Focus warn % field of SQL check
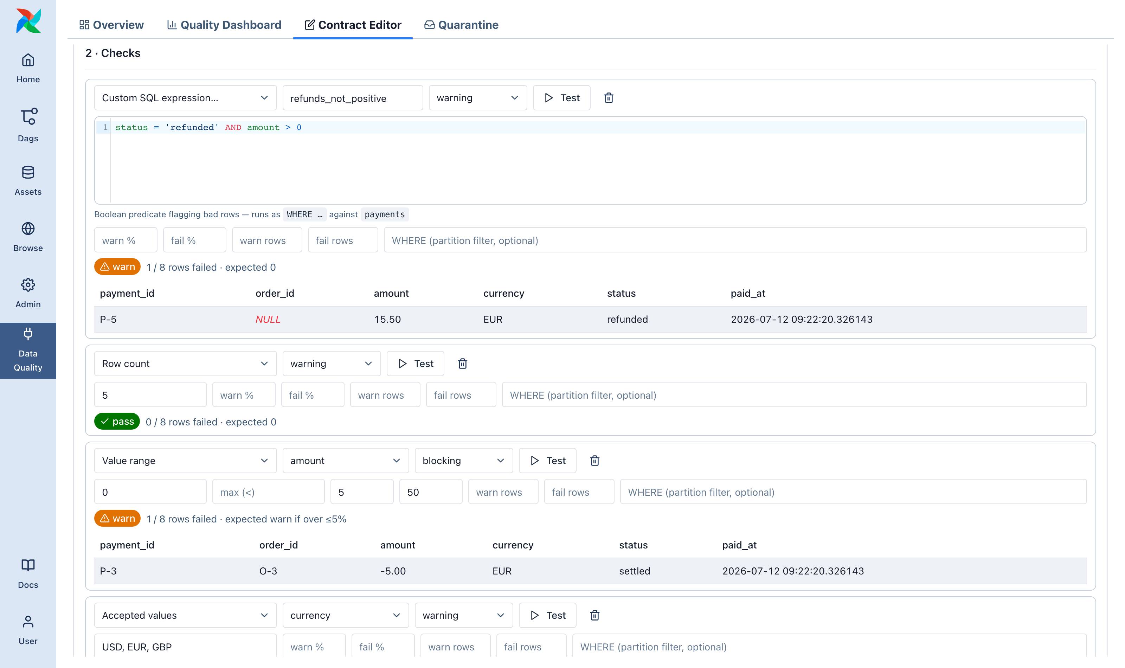This screenshot has height=668, width=1125. 126,240
